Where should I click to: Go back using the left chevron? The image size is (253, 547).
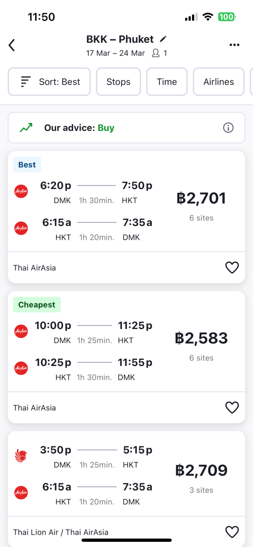pyautogui.click(x=12, y=46)
